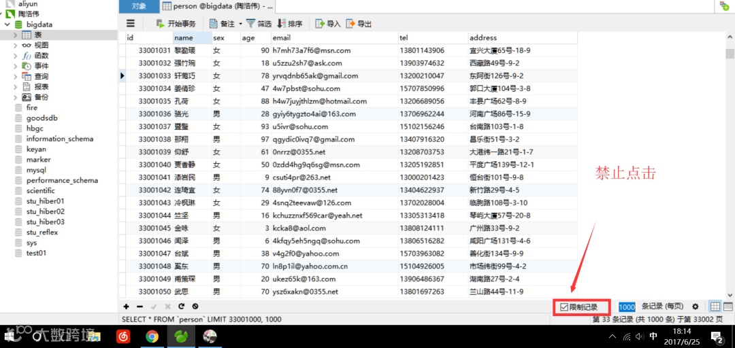
Task: Select the performance_schema database
Action: click(62, 180)
